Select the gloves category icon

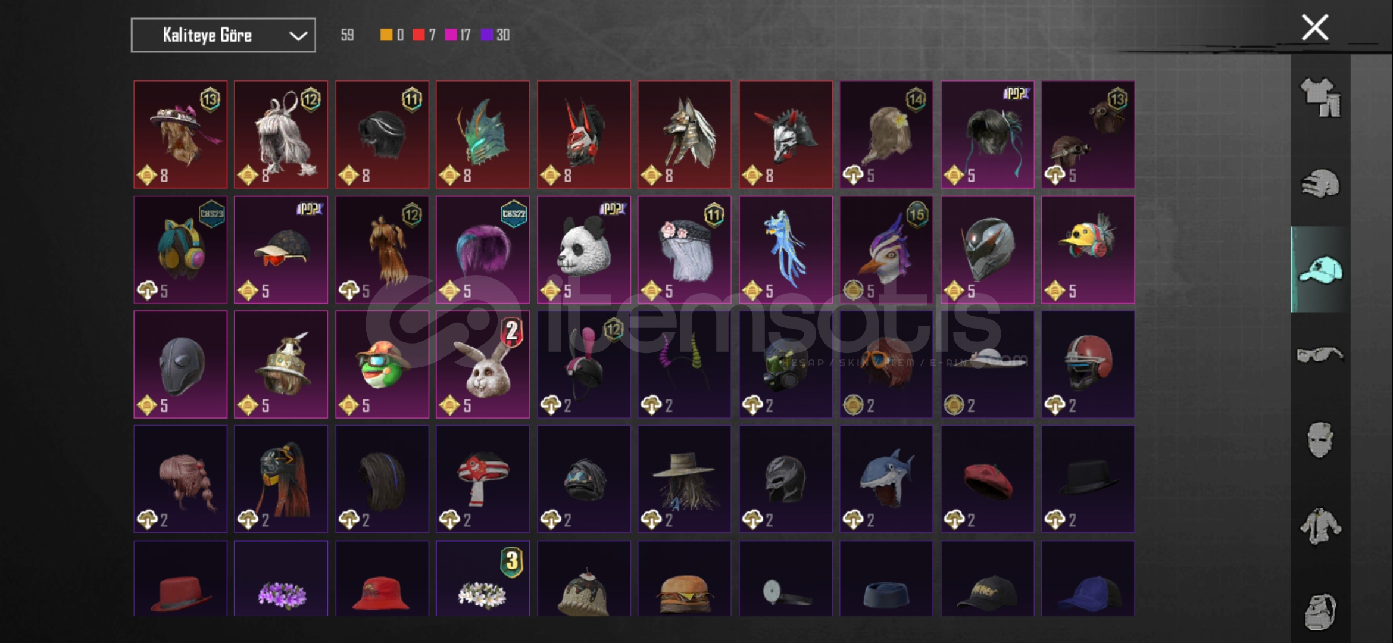[x=1320, y=183]
